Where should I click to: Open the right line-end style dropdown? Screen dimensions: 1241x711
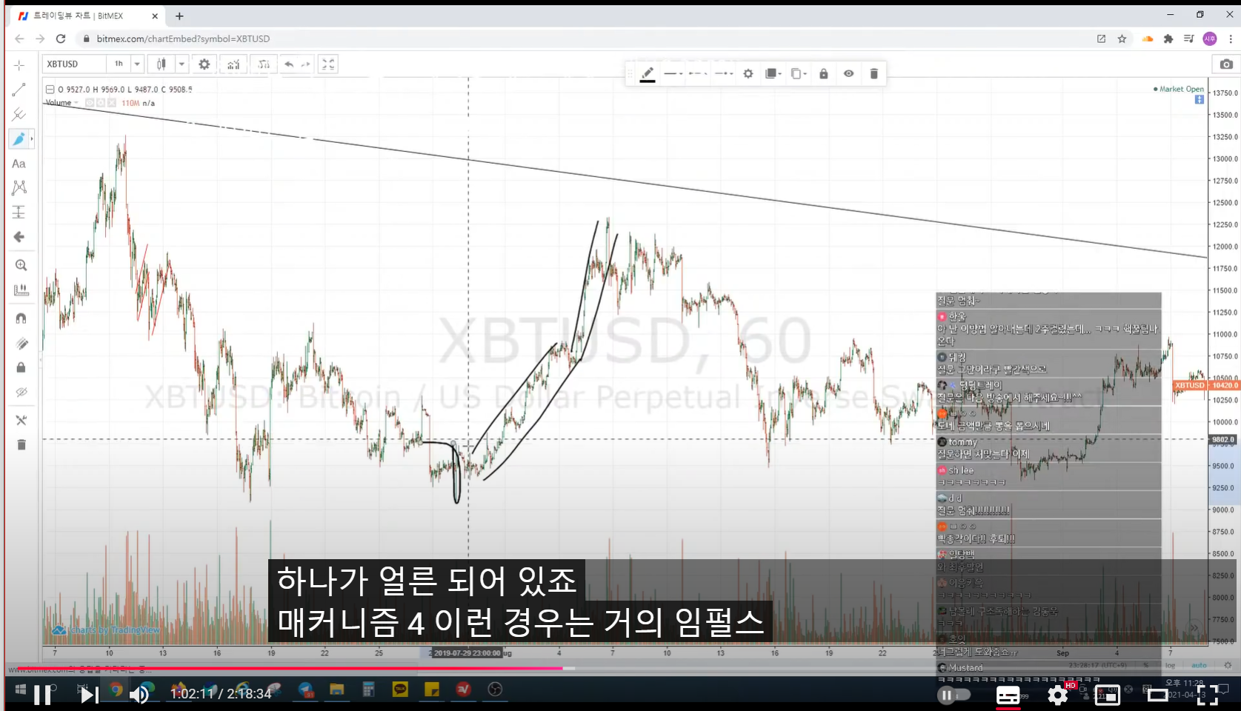point(724,73)
